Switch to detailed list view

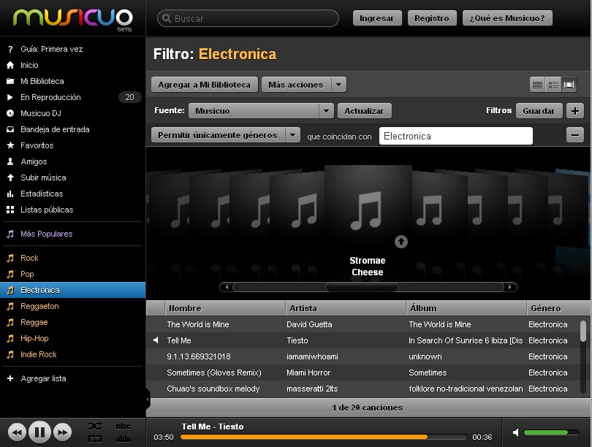(x=553, y=85)
